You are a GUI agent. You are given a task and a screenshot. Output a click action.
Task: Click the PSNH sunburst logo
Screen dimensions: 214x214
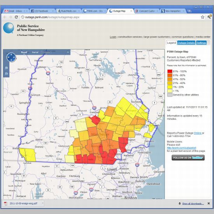coord(9,28)
